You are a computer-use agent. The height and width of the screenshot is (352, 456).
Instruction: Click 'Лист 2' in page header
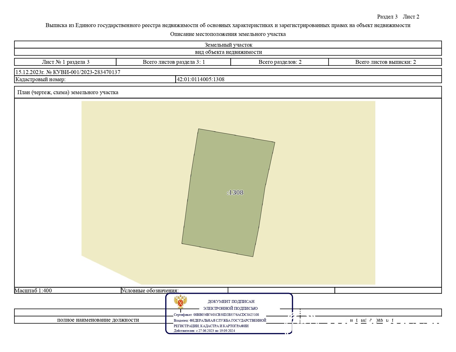click(411, 17)
